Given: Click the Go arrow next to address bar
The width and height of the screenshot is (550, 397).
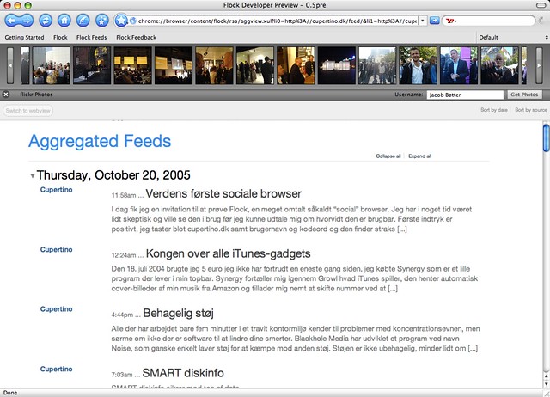Looking at the screenshot, I should pyautogui.click(x=434, y=21).
